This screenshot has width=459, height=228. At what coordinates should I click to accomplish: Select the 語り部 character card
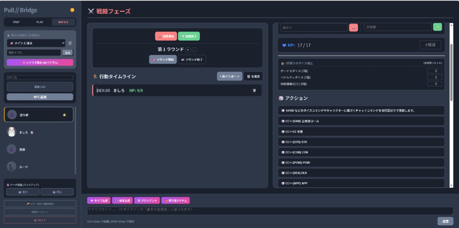[x=39, y=115]
